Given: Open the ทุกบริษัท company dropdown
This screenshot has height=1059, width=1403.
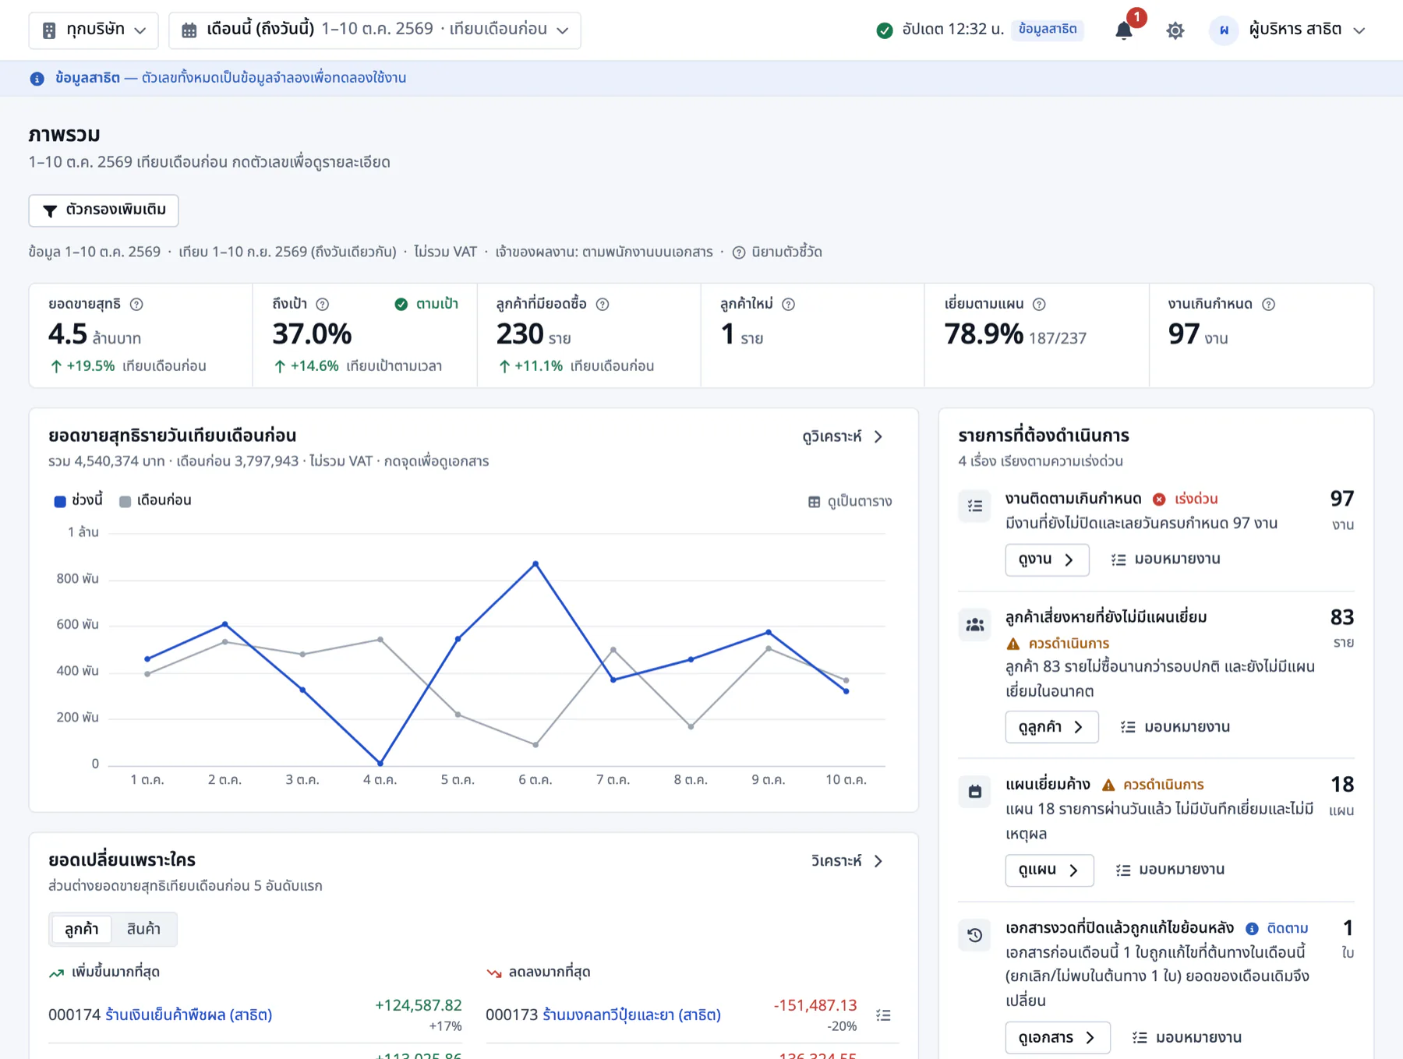Looking at the screenshot, I should [x=94, y=30].
